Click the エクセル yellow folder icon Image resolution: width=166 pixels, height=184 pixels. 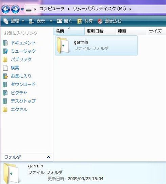[5, 110]
